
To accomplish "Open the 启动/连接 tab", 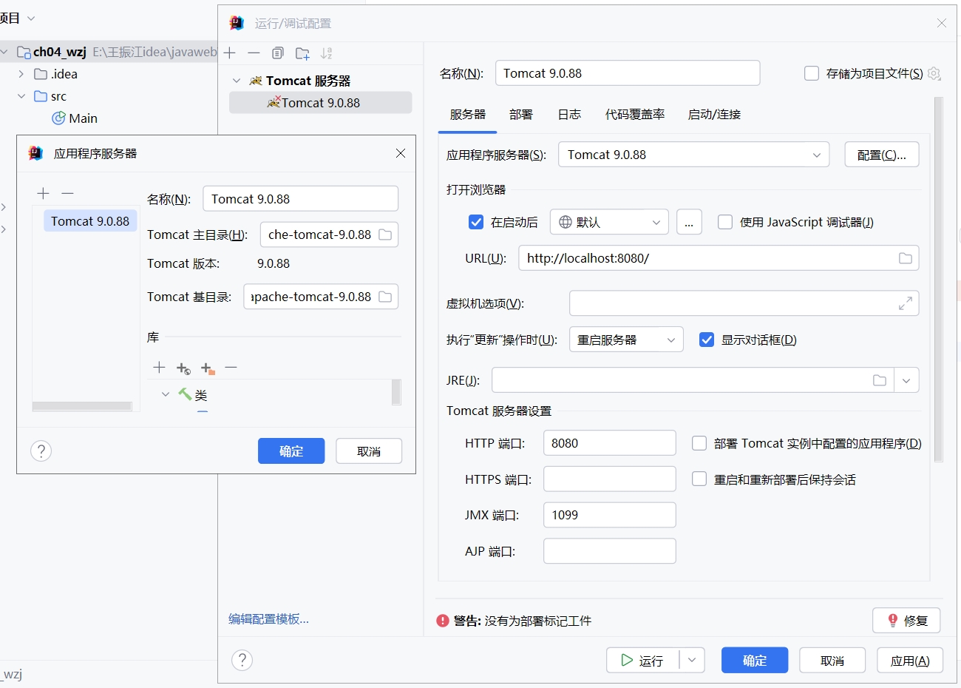I will coord(713,115).
